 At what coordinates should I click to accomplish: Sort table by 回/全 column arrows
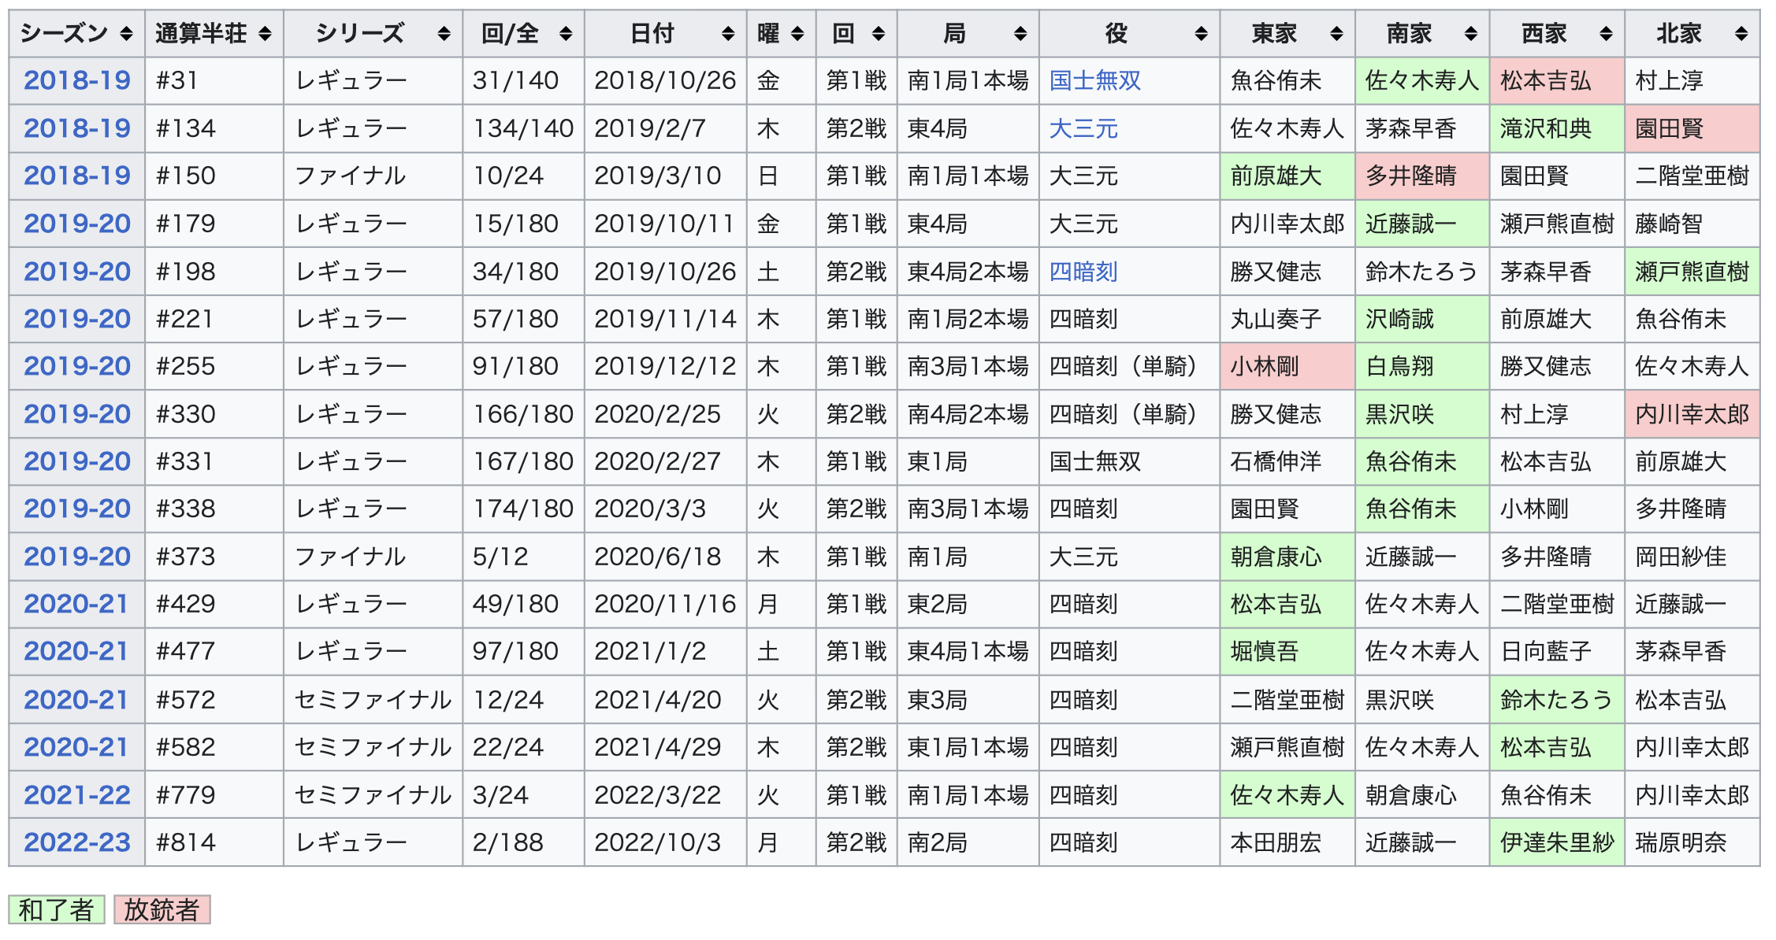point(566,34)
